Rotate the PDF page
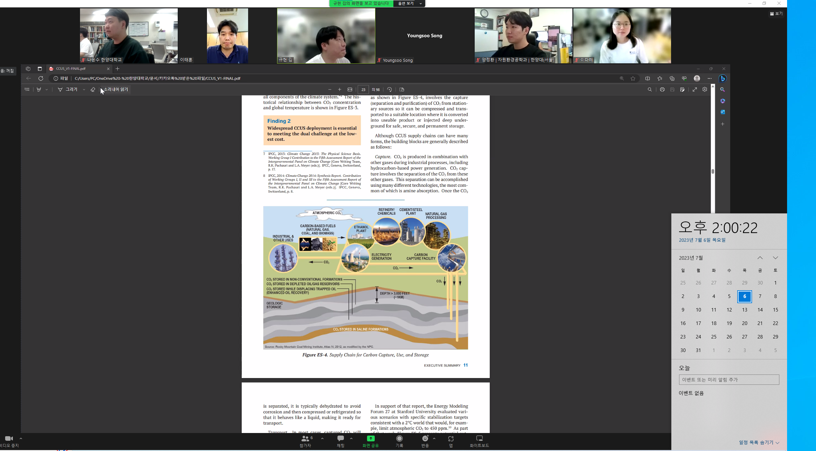 (x=390, y=89)
